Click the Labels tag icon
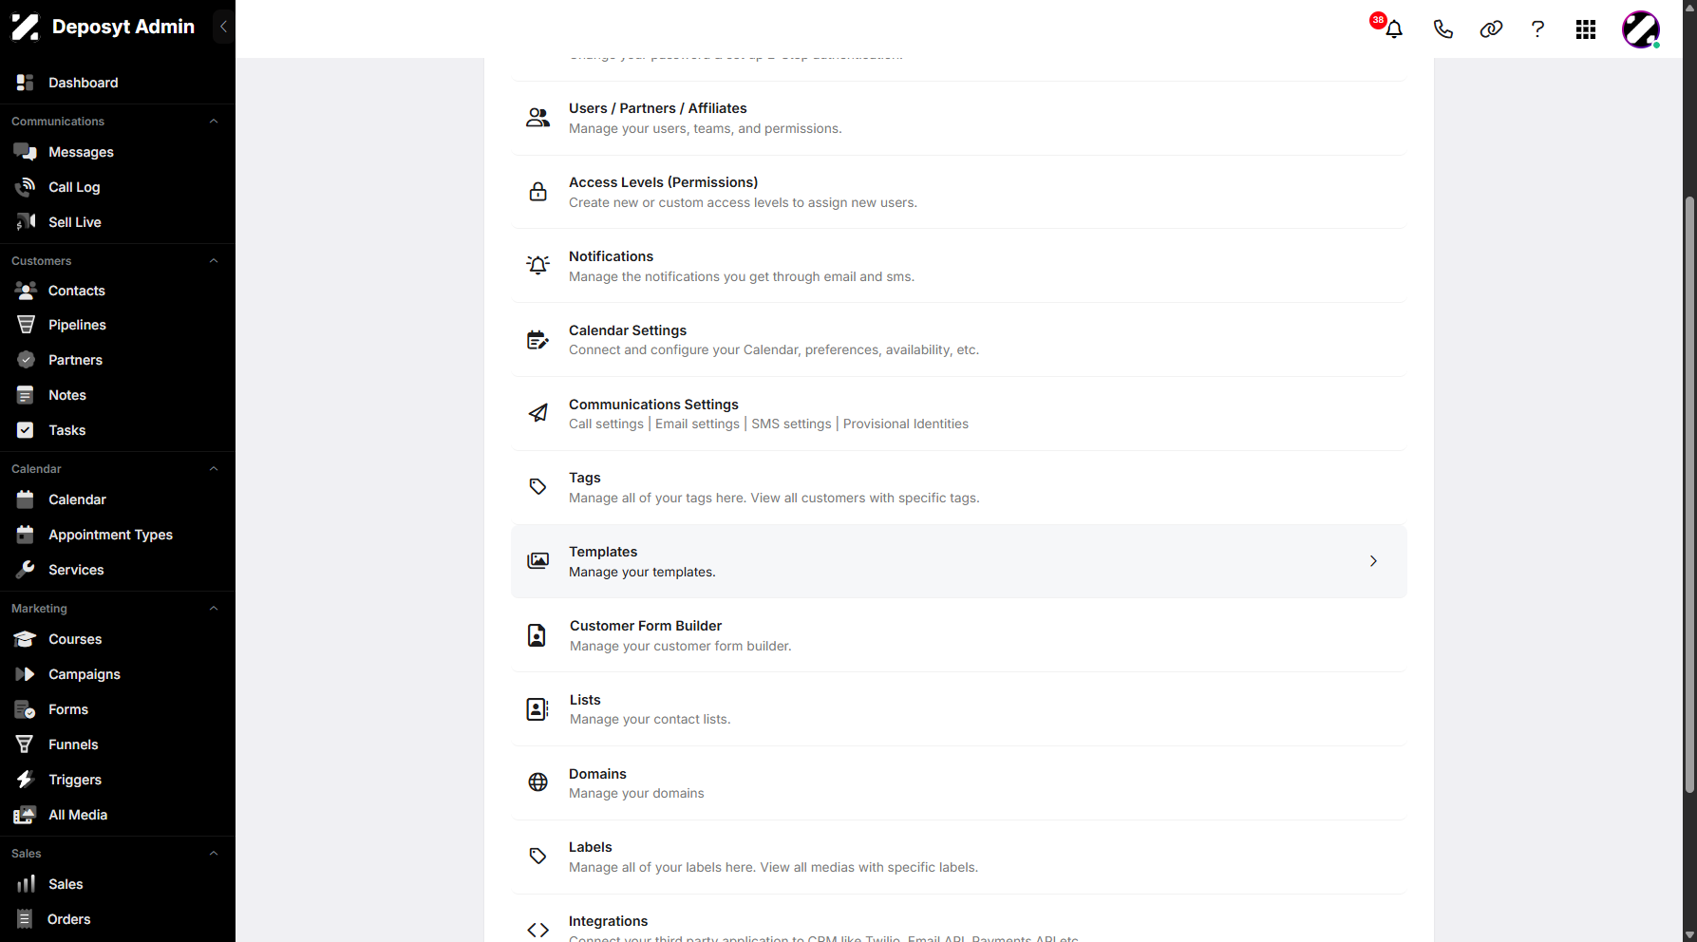The width and height of the screenshot is (1697, 942). [x=537, y=857]
